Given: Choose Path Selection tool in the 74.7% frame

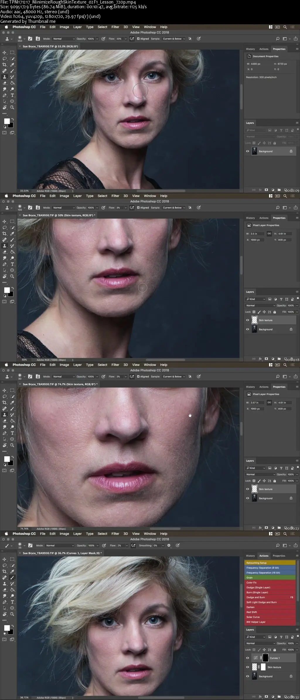Looking at the screenshot, I should tap(4, 439).
